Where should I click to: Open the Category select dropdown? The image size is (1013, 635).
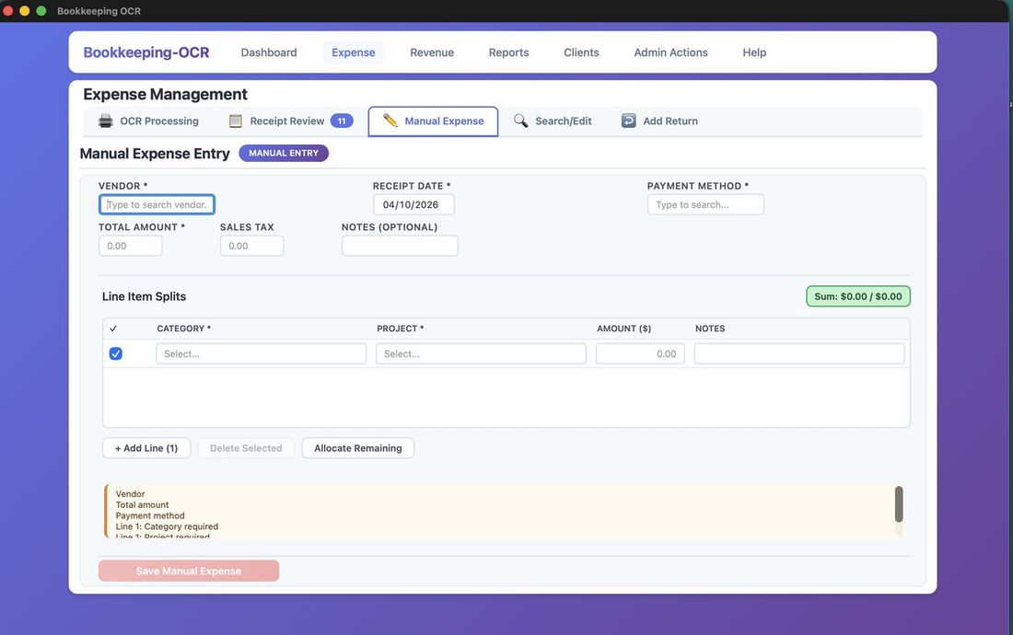261,352
